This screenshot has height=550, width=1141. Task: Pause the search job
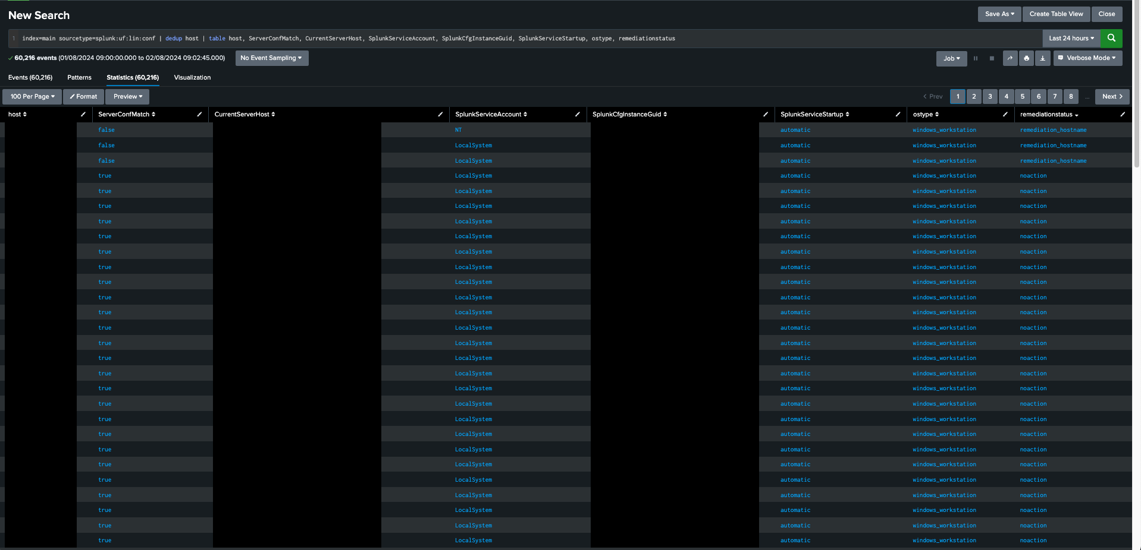tap(976, 58)
